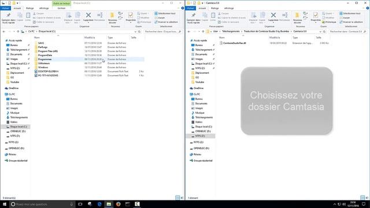
Task: Click the Coller icon in Camtasia window ribbon
Action: tap(213, 16)
